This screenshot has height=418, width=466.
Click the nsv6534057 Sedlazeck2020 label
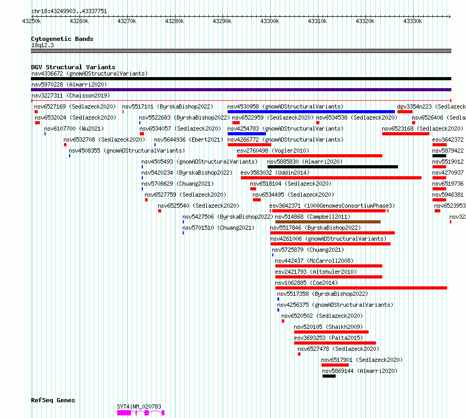click(181, 128)
